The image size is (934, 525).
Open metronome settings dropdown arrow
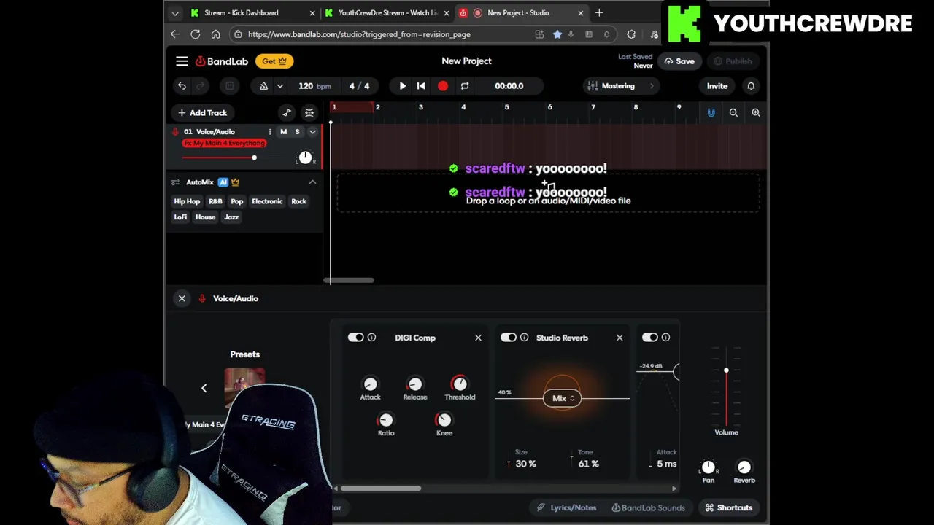pyautogui.click(x=279, y=86)
